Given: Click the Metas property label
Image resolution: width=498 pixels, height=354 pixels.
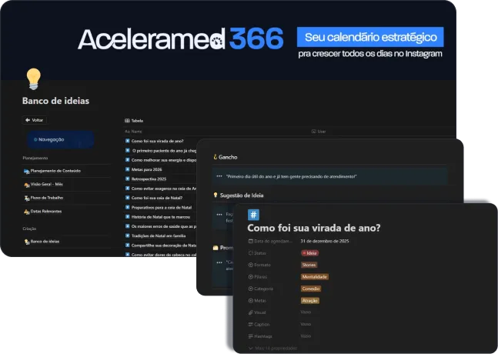Looking at the screenshot, I should click(257, 301).
